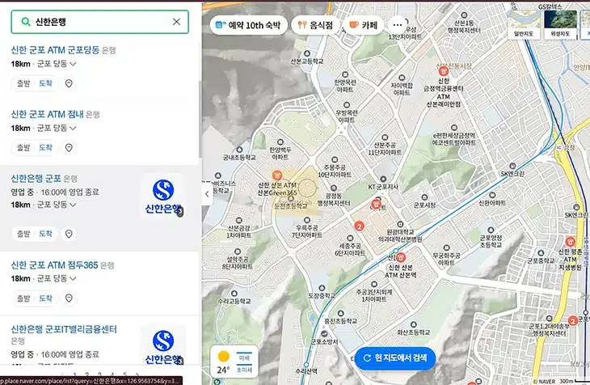
Task: Click 도장중학교 point of interest
Action: point(322,292)
